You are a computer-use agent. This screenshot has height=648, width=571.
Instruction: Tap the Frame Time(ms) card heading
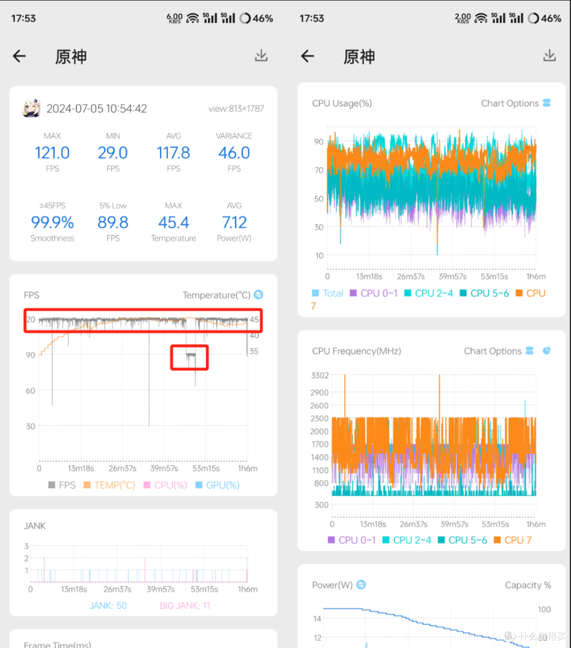point(58,644)
